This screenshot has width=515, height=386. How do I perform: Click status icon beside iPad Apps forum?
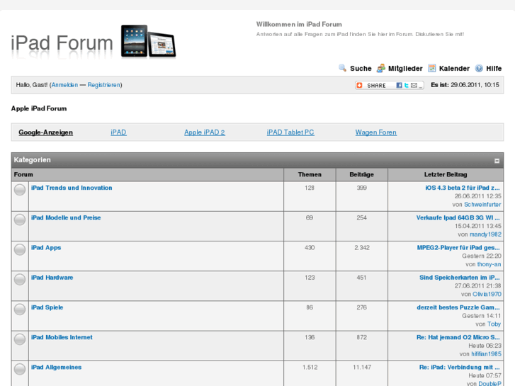pos(20,249)
